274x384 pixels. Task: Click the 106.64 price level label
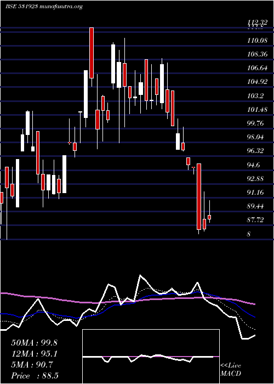[258, 68]
